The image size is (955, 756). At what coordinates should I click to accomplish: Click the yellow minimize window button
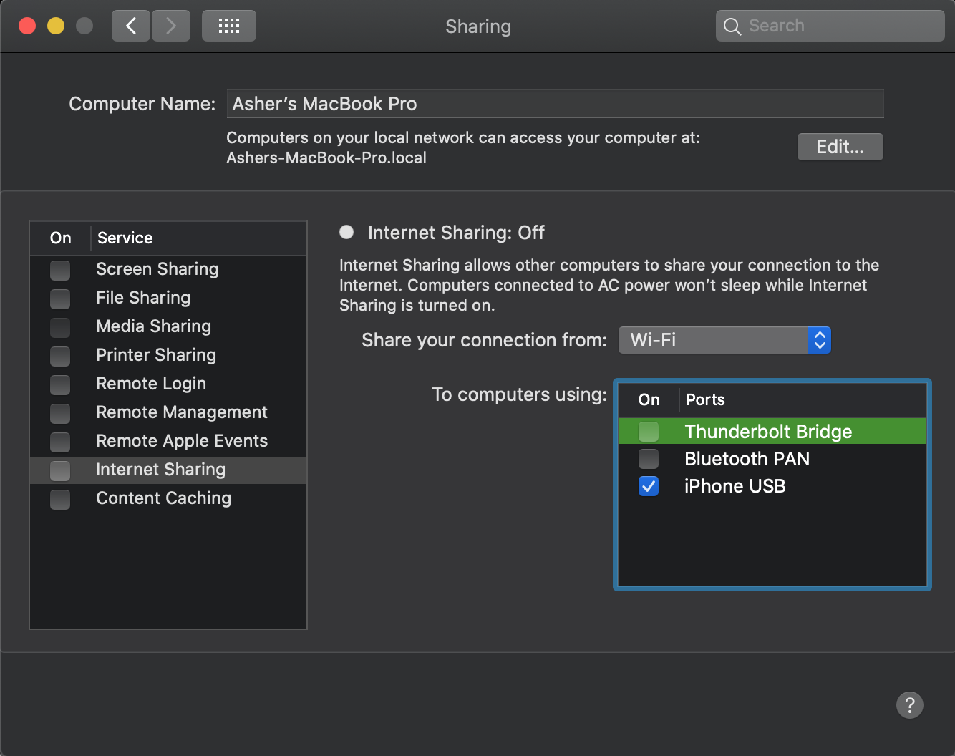(56, 26)
